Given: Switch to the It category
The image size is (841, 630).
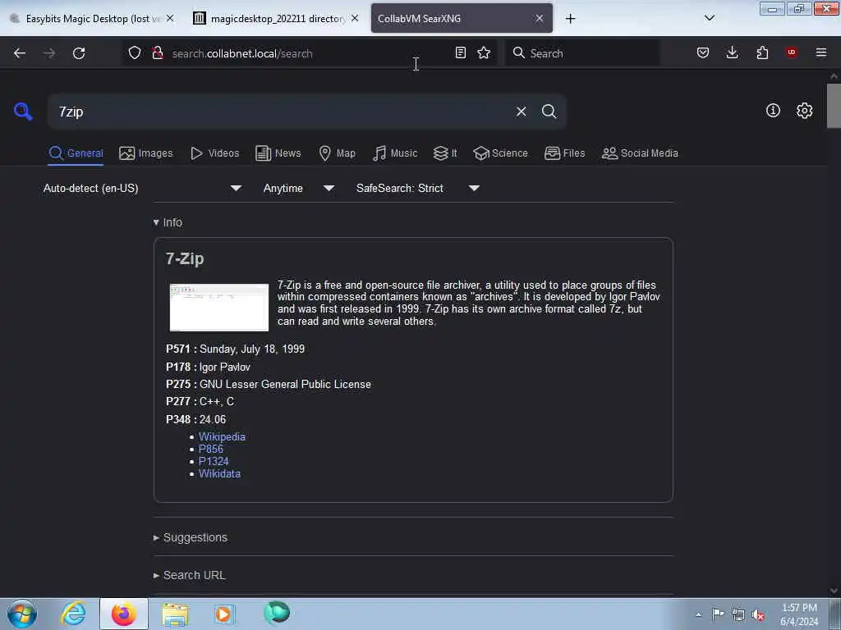Looking at the screenshot, I should (445, 153).
